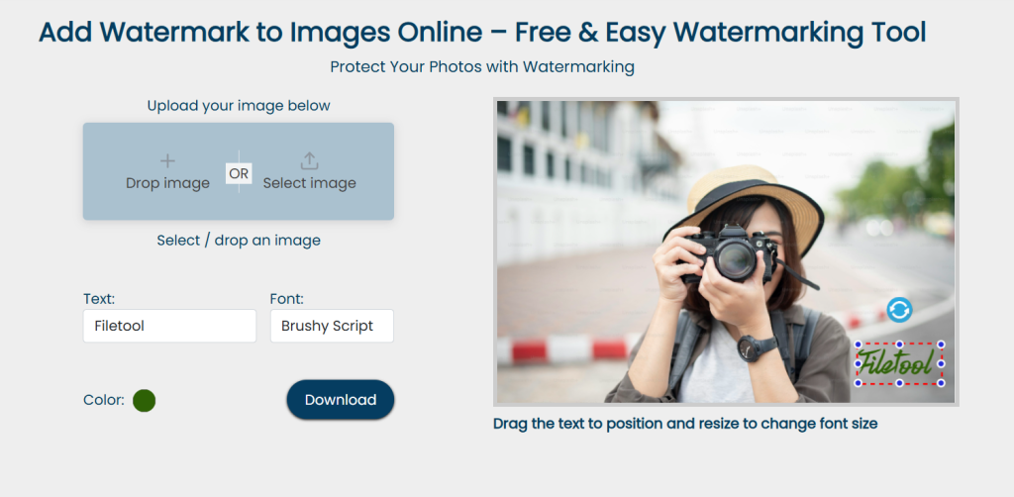Click the bottom-right resize handle of watermark
The width and height of the screenshot is (1014, 497).
click(941, 383)
